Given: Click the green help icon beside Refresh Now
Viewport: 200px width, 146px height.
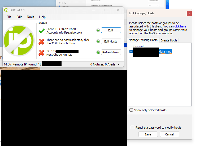Looking at the screenshot, I should click(98, 52).
